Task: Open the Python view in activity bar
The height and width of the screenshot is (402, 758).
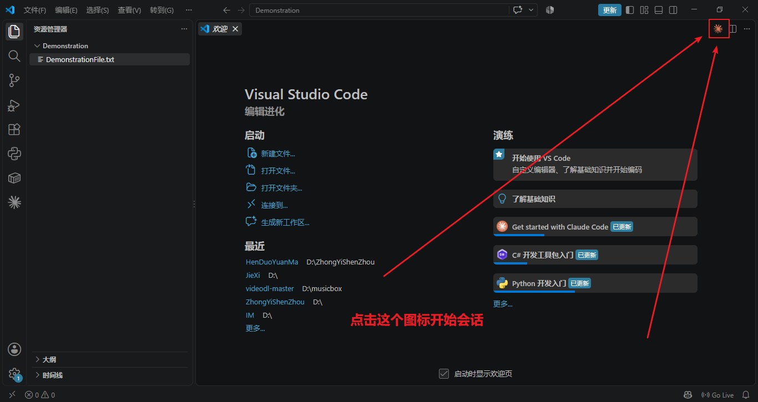Action: pos(14,154)
